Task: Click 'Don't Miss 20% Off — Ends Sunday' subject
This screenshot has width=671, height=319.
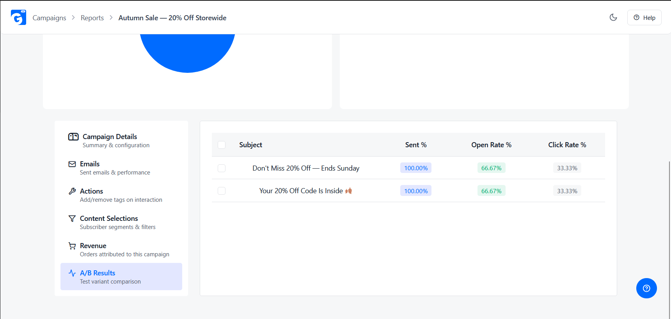Action: (x=306, y=168)
